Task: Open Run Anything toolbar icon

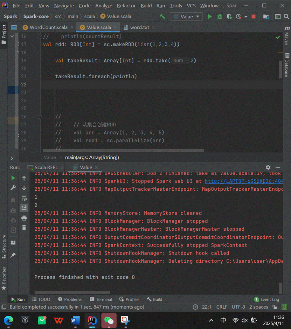Action: (278, 17)
